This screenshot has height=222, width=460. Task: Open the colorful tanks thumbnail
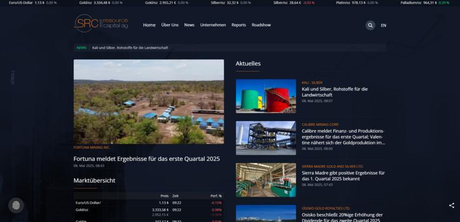point(266,96)
